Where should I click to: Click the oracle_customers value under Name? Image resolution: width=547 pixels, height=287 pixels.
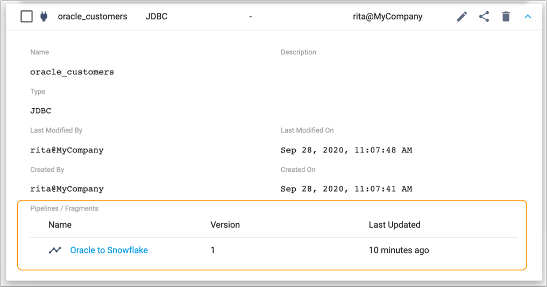click(x=72, y=72)
